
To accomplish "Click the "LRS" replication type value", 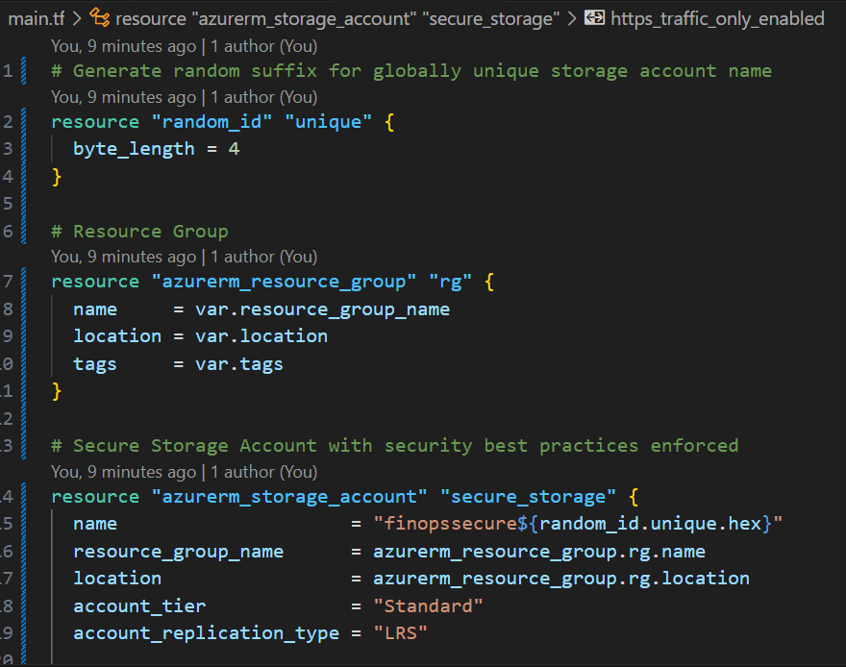I will [400, 632].
